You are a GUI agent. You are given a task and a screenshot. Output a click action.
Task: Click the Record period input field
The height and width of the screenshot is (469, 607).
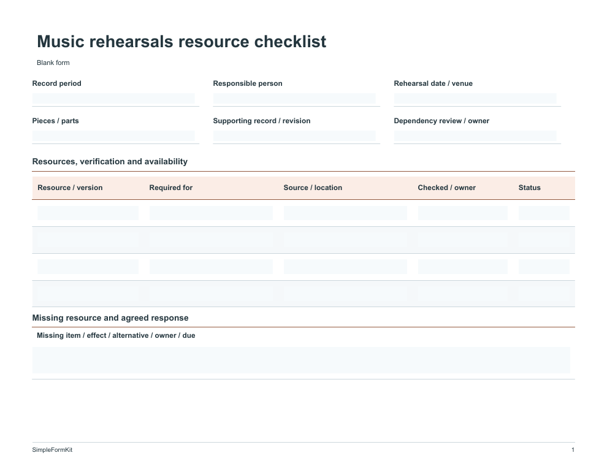pos(113,99)
